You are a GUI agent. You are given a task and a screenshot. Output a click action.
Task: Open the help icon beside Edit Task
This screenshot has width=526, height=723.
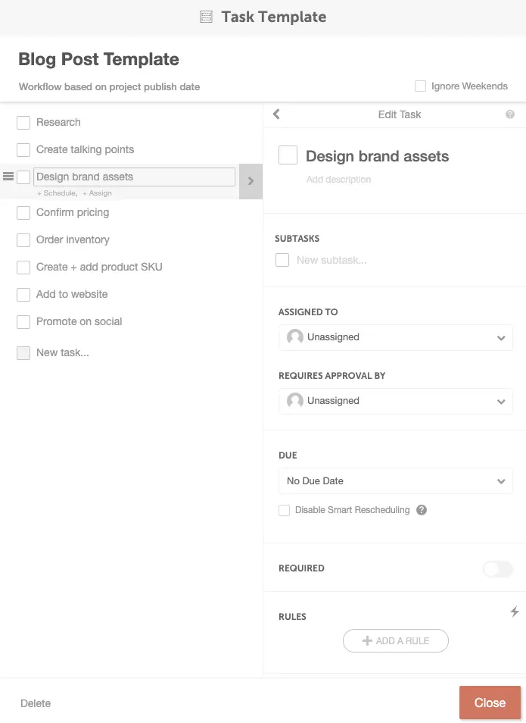click(510, 114)
